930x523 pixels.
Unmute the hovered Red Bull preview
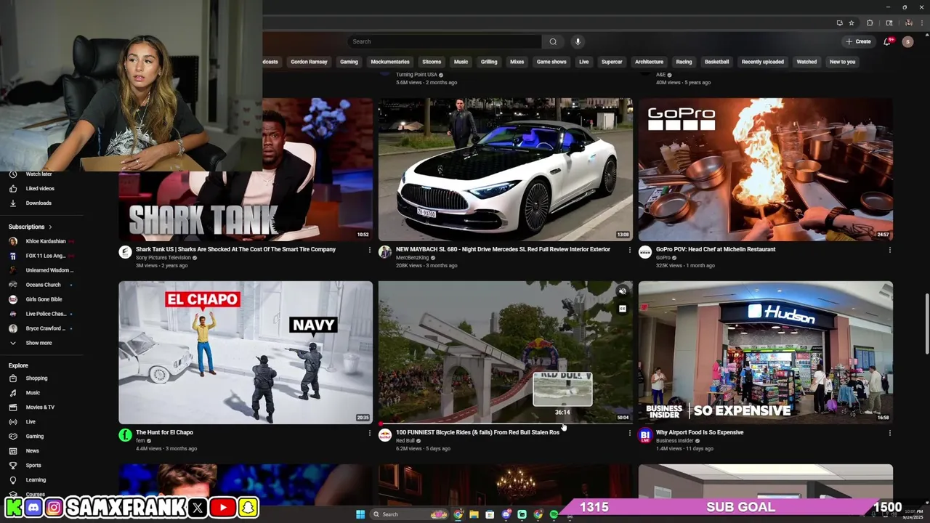click(623, 291)
